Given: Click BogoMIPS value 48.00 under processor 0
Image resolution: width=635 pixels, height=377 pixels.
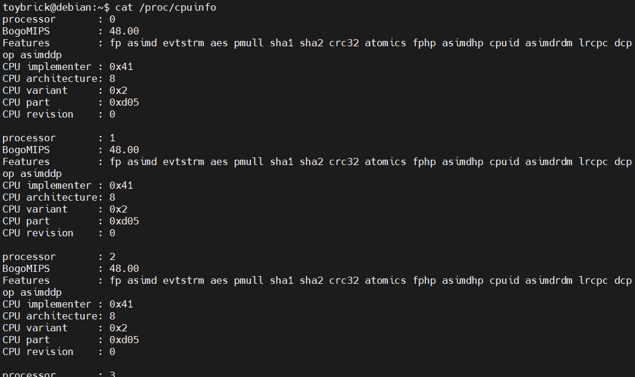Looking at the screenshot, I should 124,31.
